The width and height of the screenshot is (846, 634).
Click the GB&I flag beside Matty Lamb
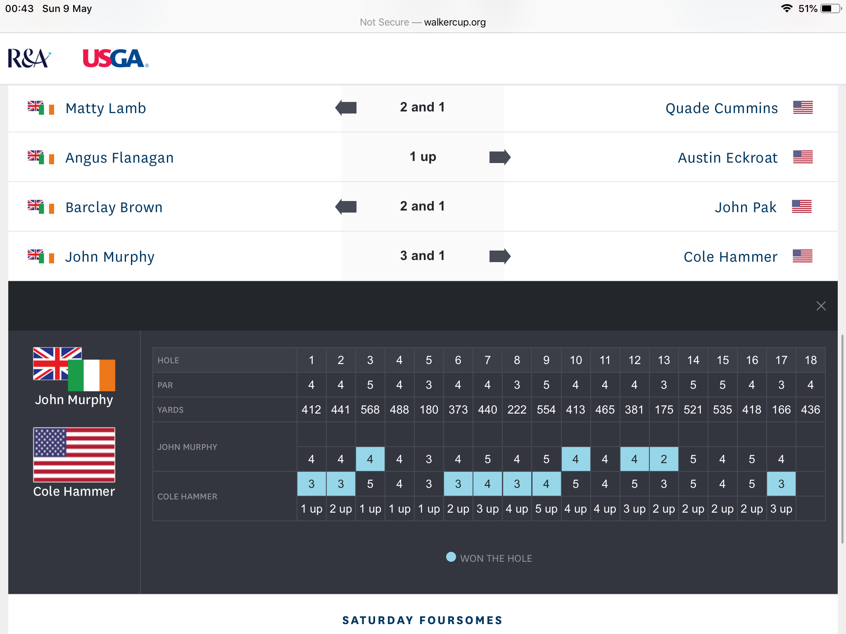pos(41,108)
